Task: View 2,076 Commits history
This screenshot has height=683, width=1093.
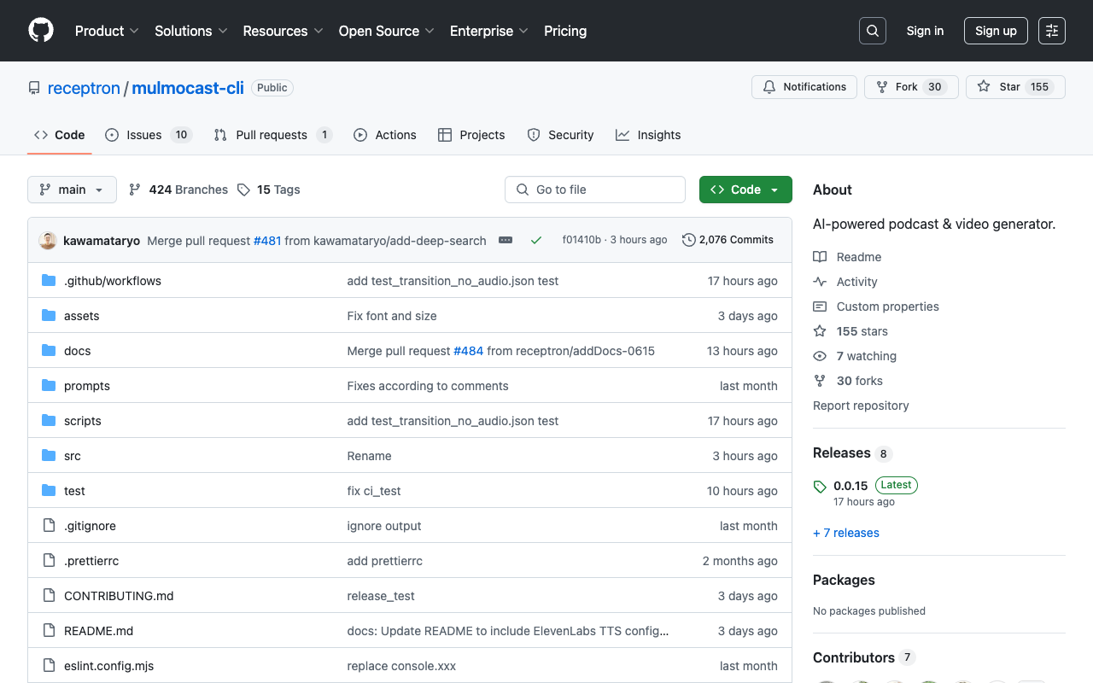Action: tap(728, 240)
